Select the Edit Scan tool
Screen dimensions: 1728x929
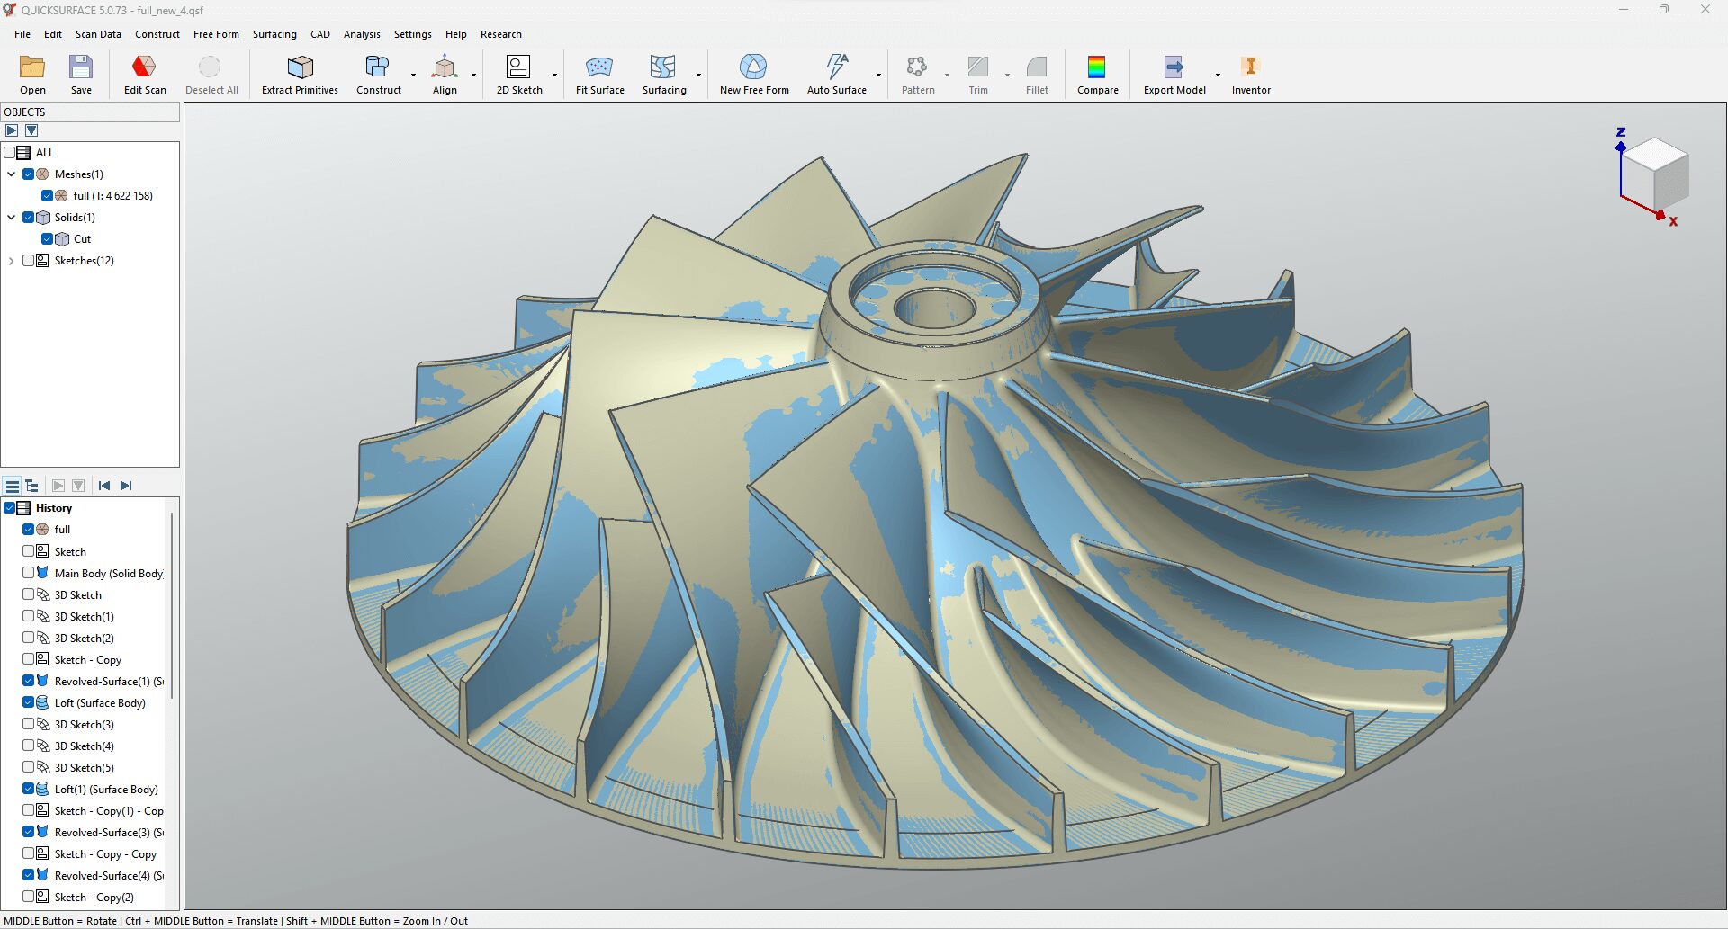click(144, 75)
